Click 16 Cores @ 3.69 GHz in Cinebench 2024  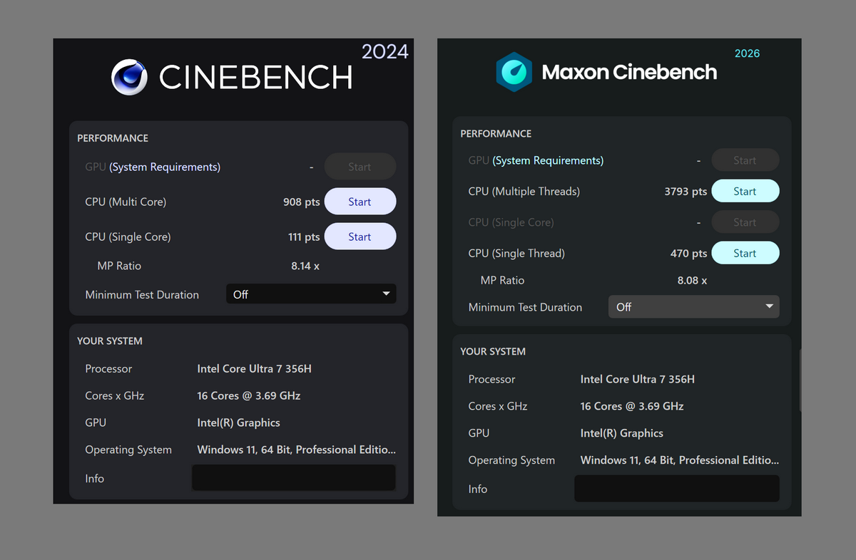[249, 395]
